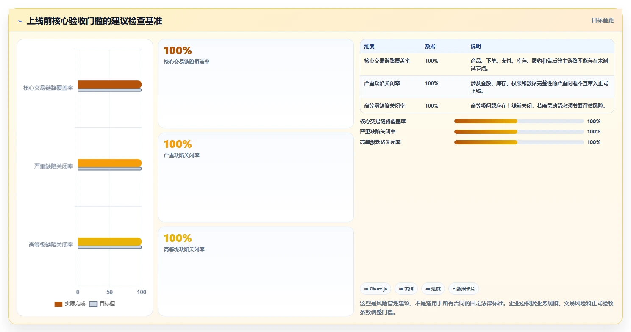
Task: Select the 高等级缺陷关闭率 cell in the table
Action: click(384, 106)
